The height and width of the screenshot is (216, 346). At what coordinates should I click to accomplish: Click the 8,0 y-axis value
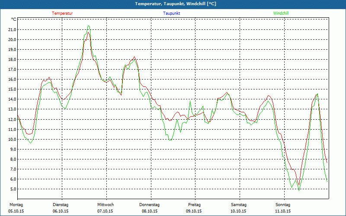tap(13, 159)
